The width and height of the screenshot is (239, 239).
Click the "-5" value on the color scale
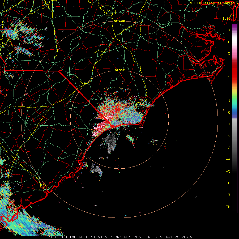[x=228, y=172]
